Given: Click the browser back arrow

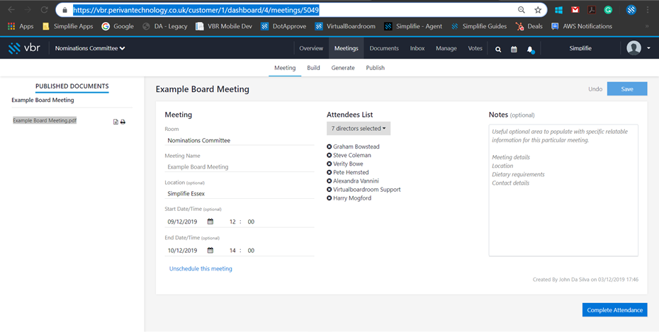Looking at the screenshot, I should [11, 10].
